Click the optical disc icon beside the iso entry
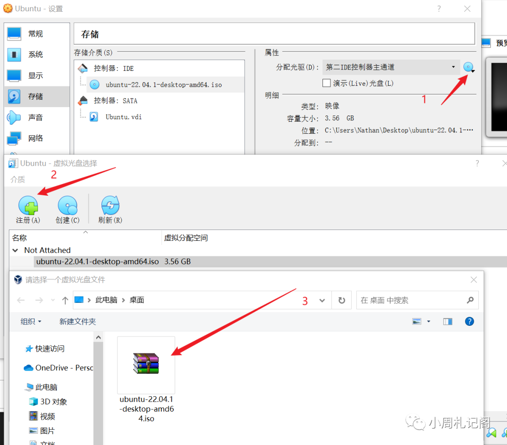The height and width of the screenshot is (445, 507). [x=94, y=85]
